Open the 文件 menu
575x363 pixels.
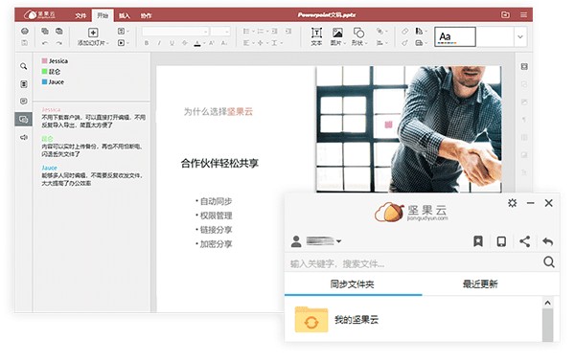pos(80,15)
